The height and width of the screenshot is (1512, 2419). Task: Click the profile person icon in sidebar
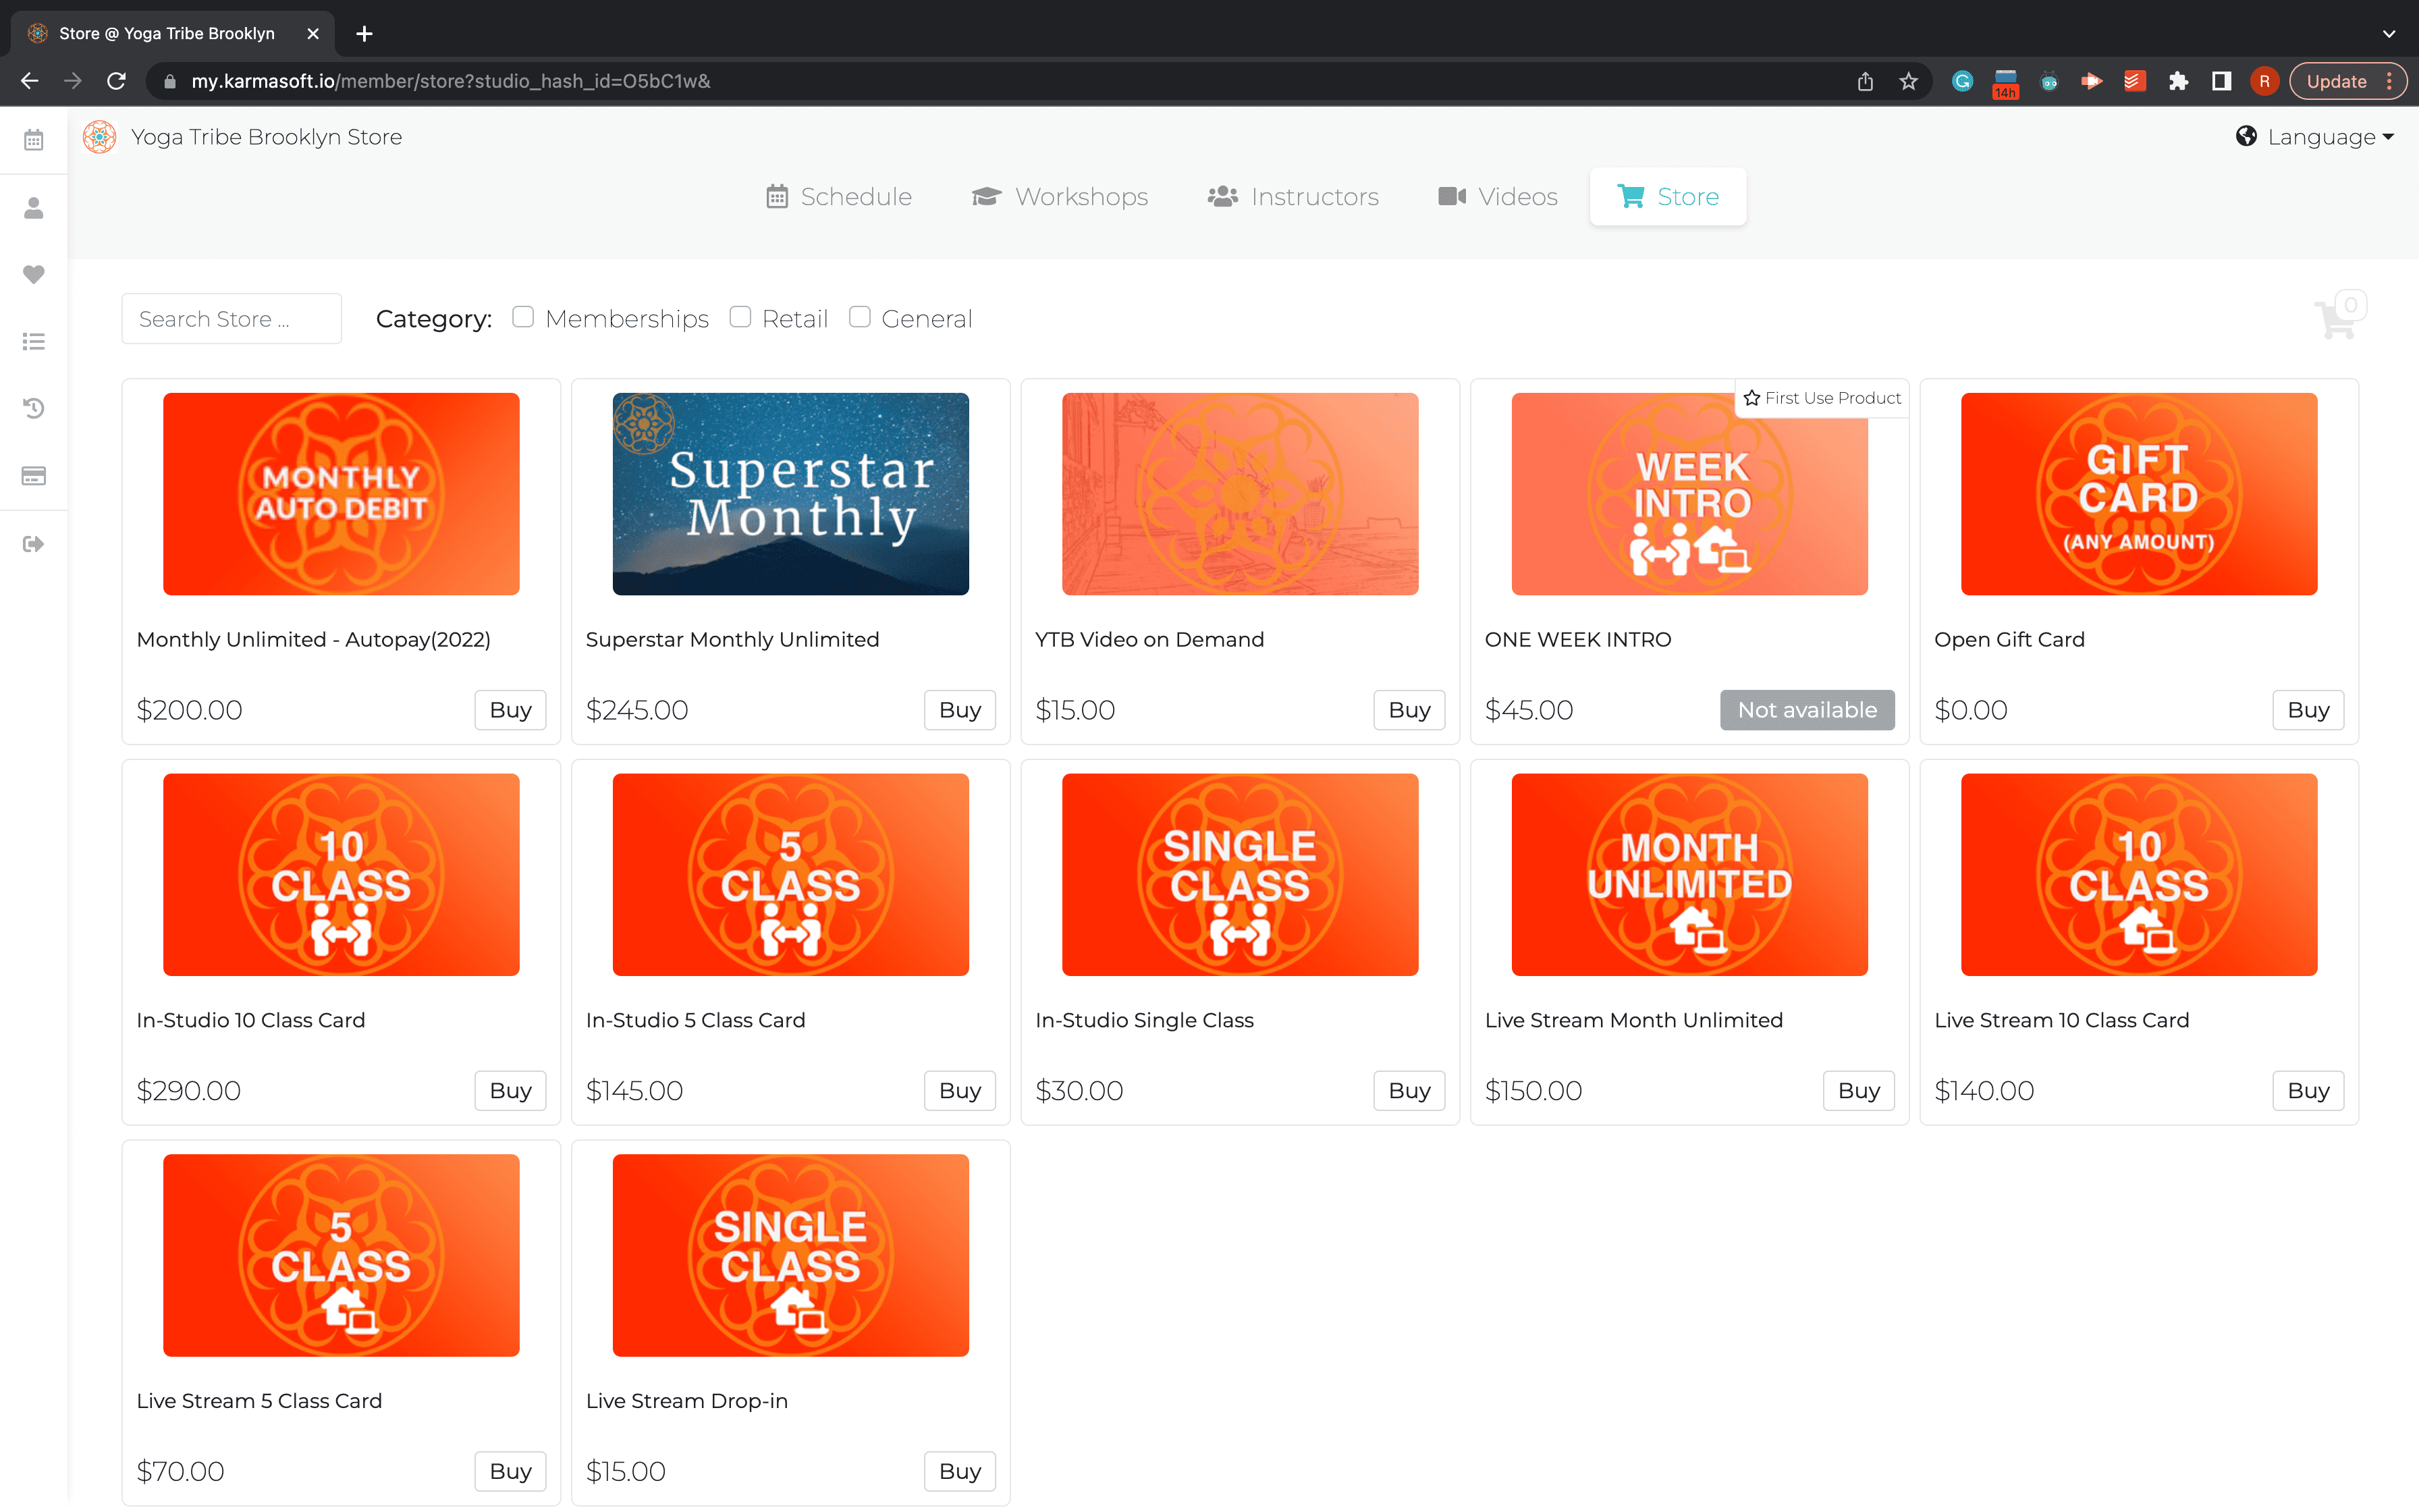point(34,208)
